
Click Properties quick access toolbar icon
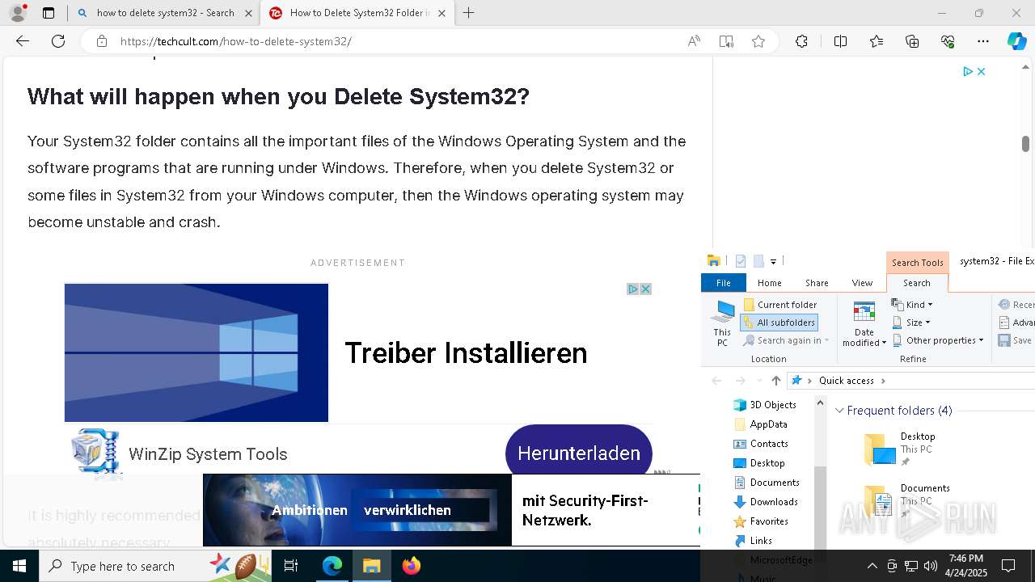741,261
